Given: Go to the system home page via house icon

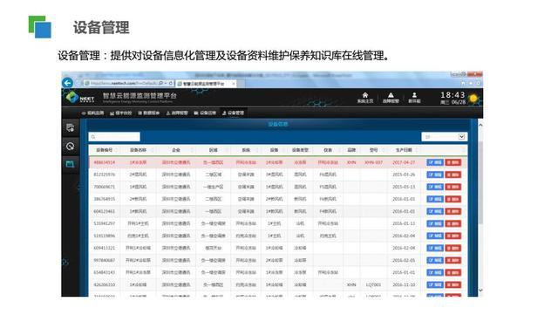Looking at the screenshot, I should [364, 97].
